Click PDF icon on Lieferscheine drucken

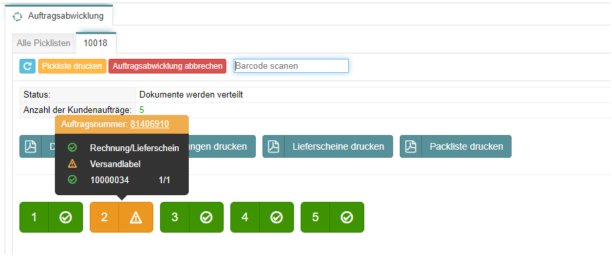pyautogui.click(x=273, y=146)
